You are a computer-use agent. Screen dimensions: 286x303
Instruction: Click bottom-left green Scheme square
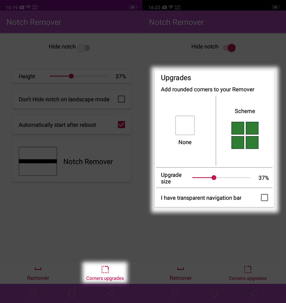[238, 142]
